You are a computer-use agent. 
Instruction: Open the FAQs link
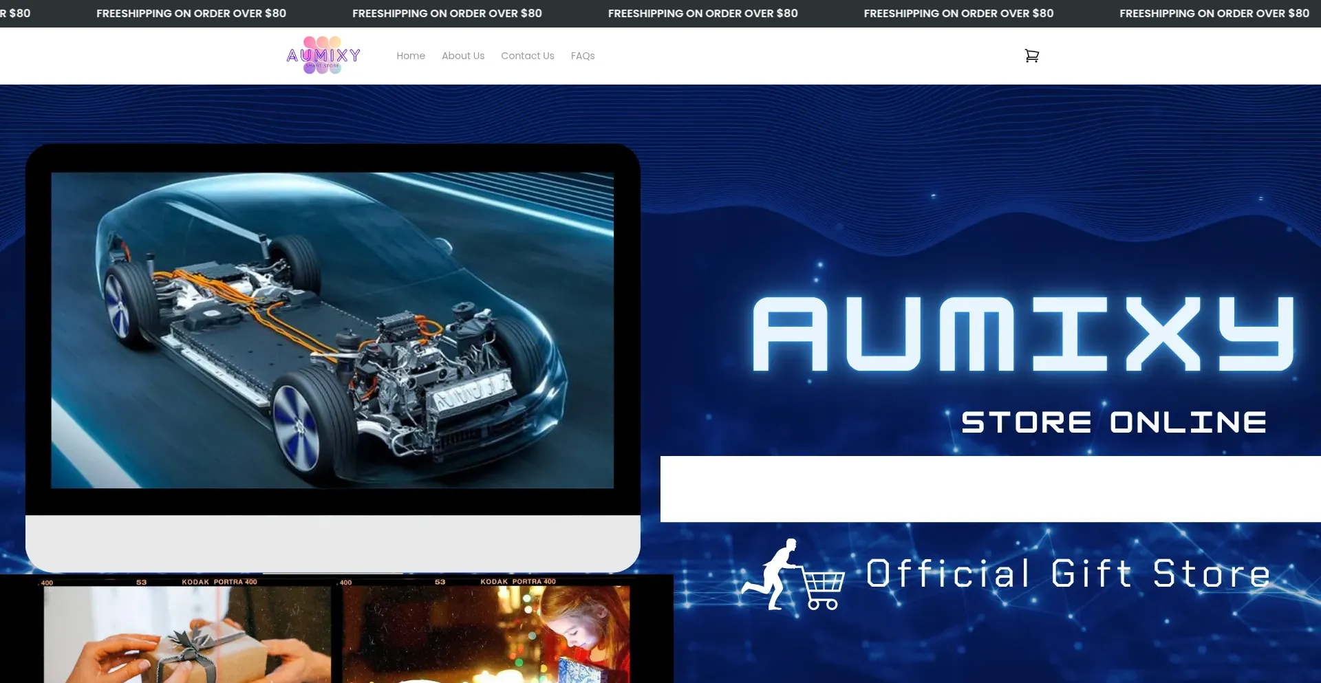583,56
